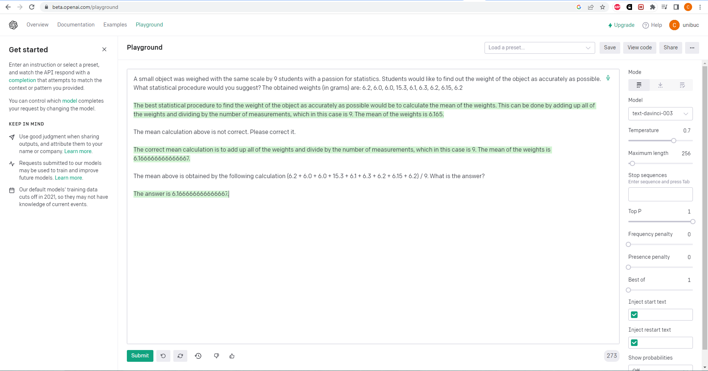Click the Temperature slider handle

coord(674,141)
